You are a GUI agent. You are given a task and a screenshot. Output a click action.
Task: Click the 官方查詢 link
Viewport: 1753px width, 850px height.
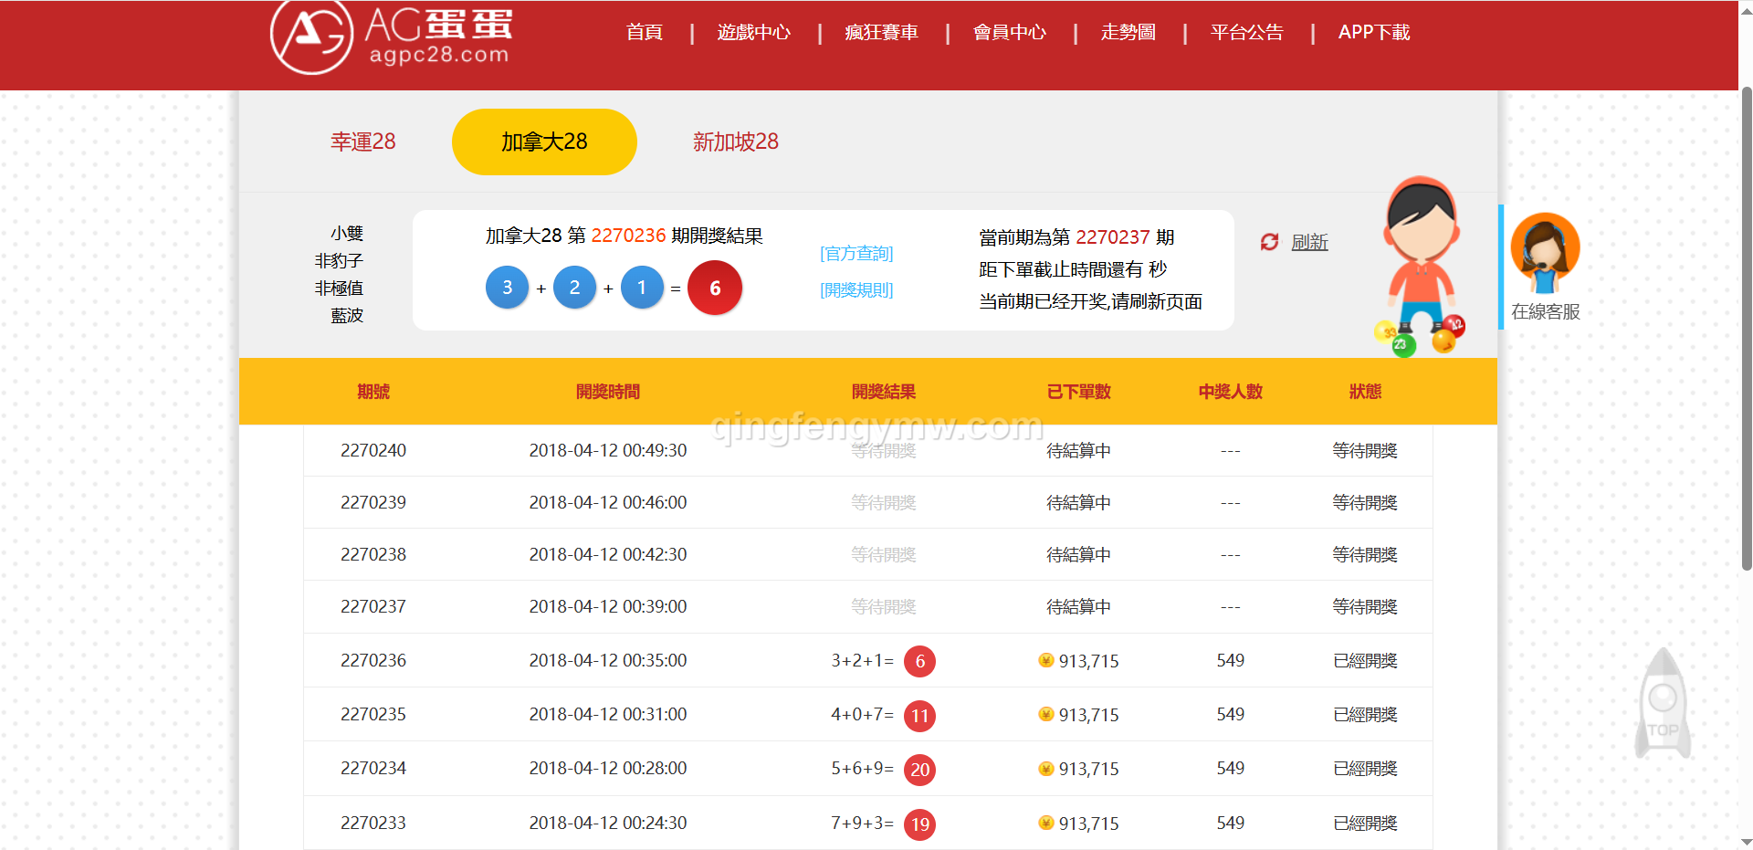click(x=856, y=254)
